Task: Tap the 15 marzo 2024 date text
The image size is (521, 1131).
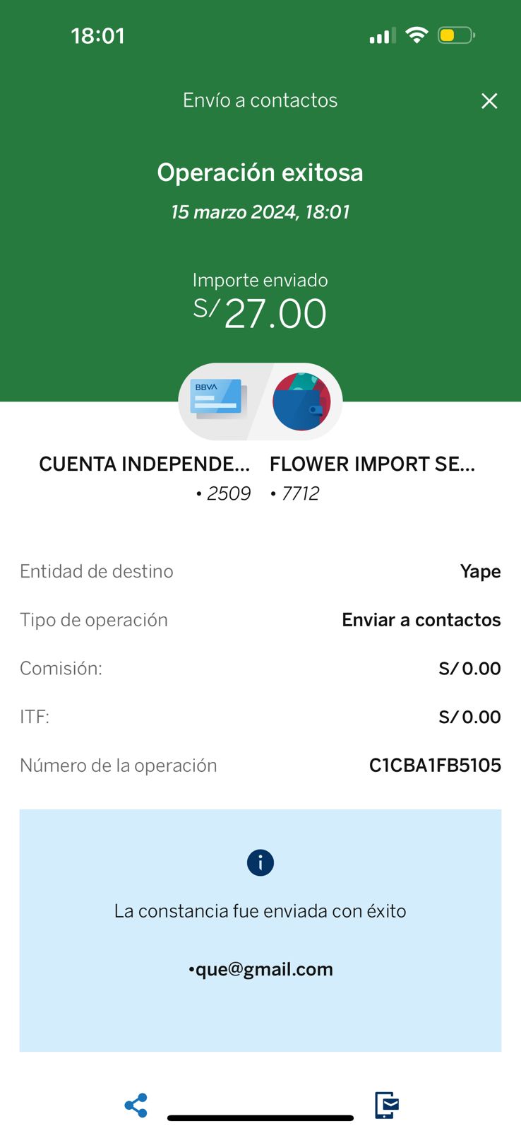Action: (260, 212)
